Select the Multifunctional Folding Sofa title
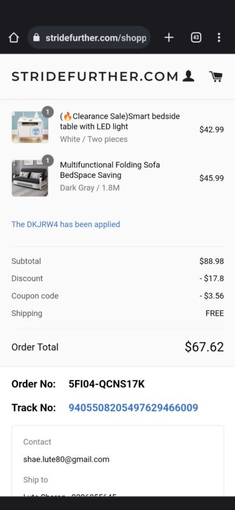The height and width of the screenshot is (510, 235). [x=110, y=170]
